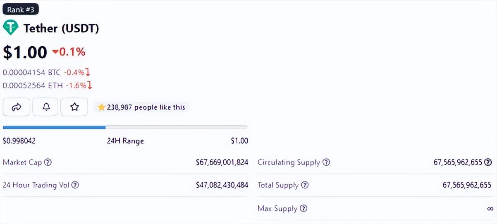The image size is (497, 224).
Task: Click the bell alert button
Action: [46, 107]
